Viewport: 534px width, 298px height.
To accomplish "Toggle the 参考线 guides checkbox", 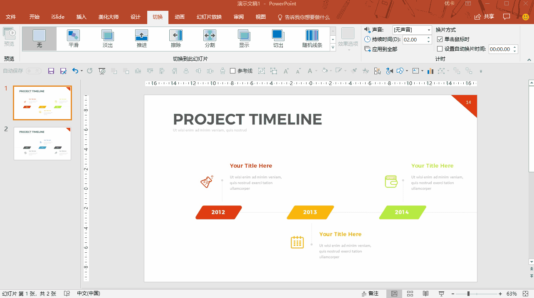I will click(233, 71).
